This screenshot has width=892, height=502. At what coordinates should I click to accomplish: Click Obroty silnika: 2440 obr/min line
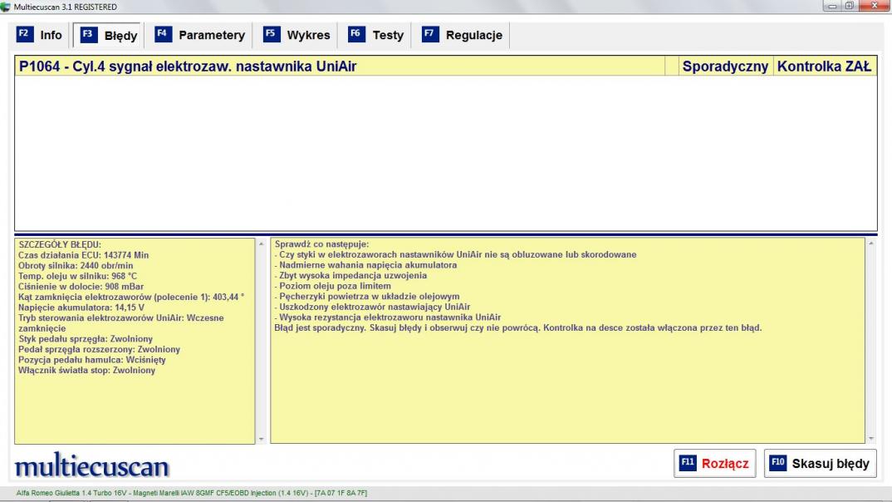[76, 265]
